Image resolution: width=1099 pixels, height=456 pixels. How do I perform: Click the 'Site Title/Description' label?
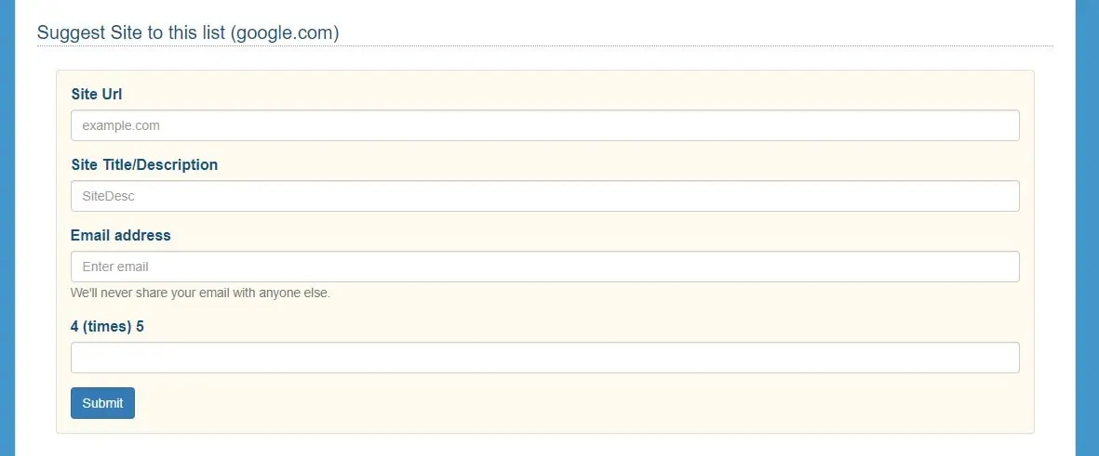(x=144, y=164)
